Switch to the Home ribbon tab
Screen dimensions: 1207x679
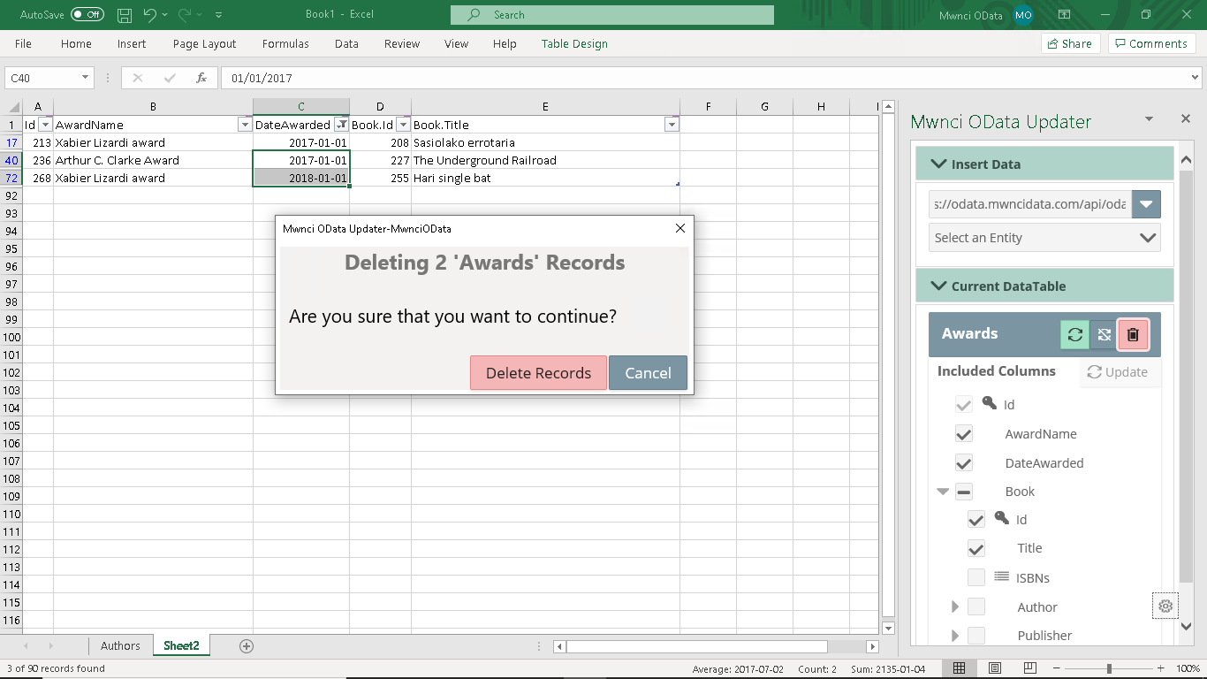(76, 43)
